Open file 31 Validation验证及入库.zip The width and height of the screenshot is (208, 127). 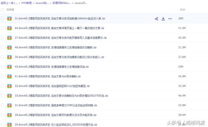click(x=60, y=18)
